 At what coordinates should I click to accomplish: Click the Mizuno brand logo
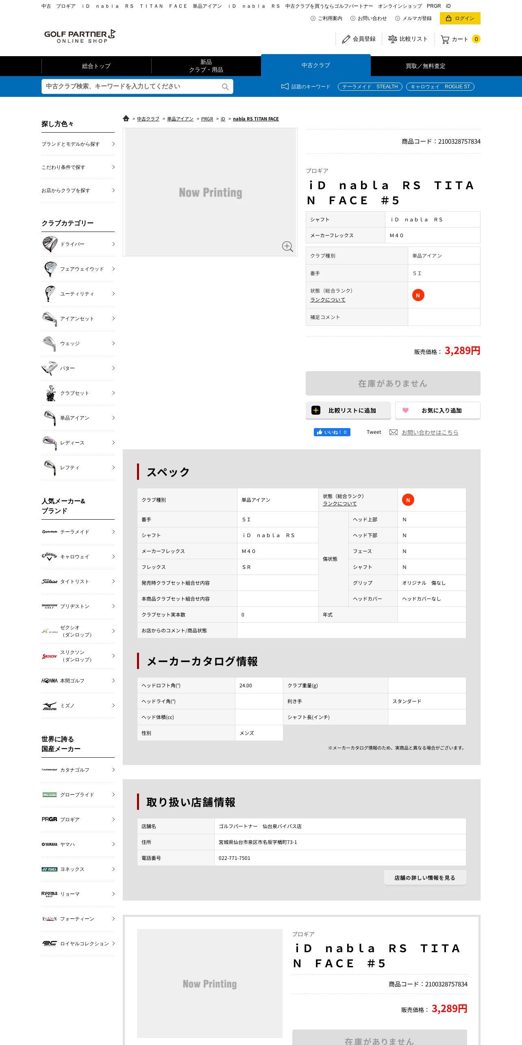tap(50, 706)
